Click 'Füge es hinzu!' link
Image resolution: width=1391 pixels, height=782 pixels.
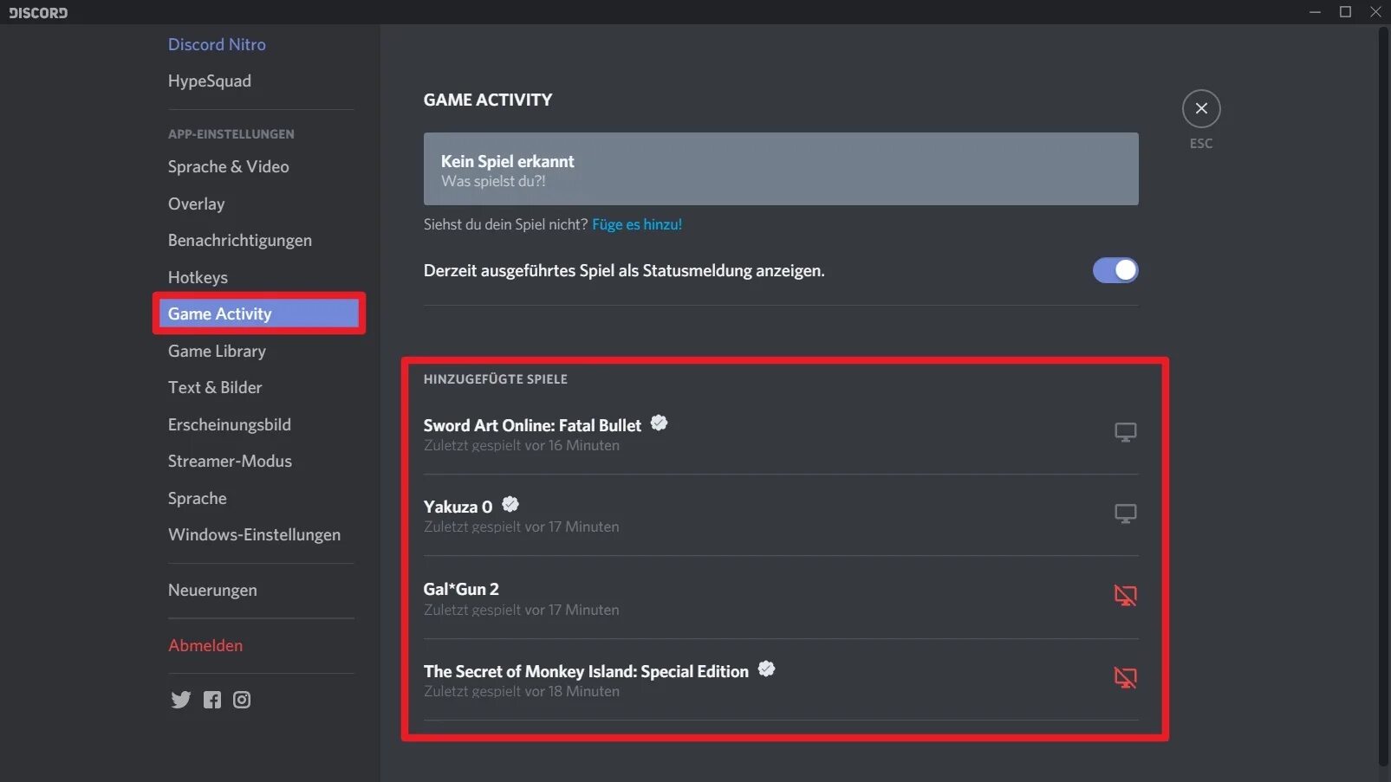[x=637, y=224]
